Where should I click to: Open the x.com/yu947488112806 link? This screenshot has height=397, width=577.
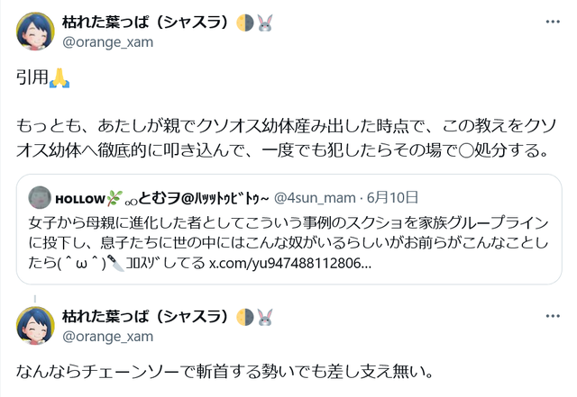(290, 263)
